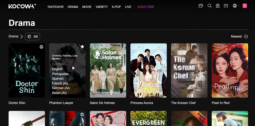Open the mail envelope icon

click(x=226, y=6)
